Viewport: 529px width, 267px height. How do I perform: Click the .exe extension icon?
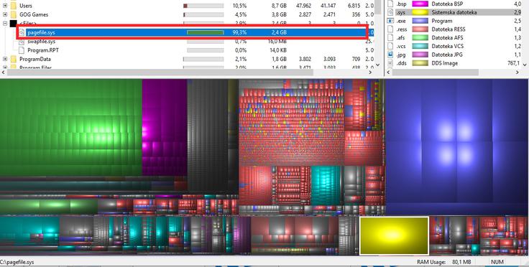tap(391, 21)
